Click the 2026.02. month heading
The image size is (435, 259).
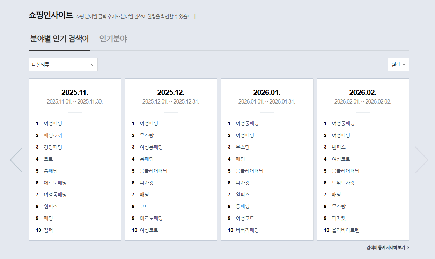[363, 93]
